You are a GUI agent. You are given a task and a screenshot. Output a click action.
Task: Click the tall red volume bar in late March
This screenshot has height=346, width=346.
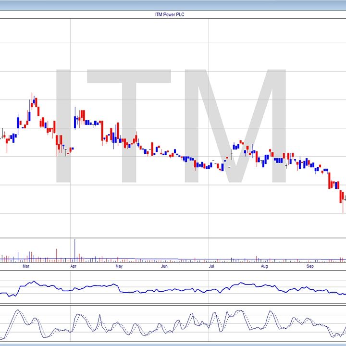57,255
